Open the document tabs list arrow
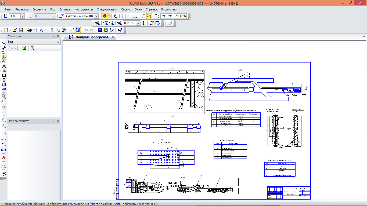This screenshot has width=367, height=206. pyautogui.click(x=364, y=37)
